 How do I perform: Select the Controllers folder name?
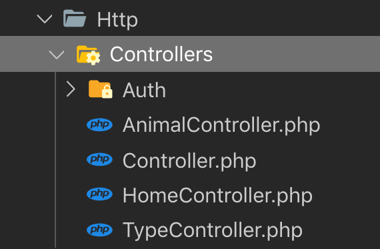[x=161, y=54]
